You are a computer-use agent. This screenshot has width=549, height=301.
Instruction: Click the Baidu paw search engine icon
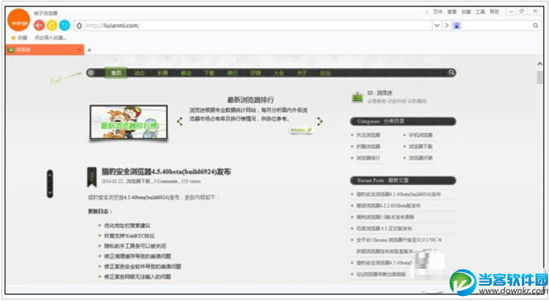point(457,26)
